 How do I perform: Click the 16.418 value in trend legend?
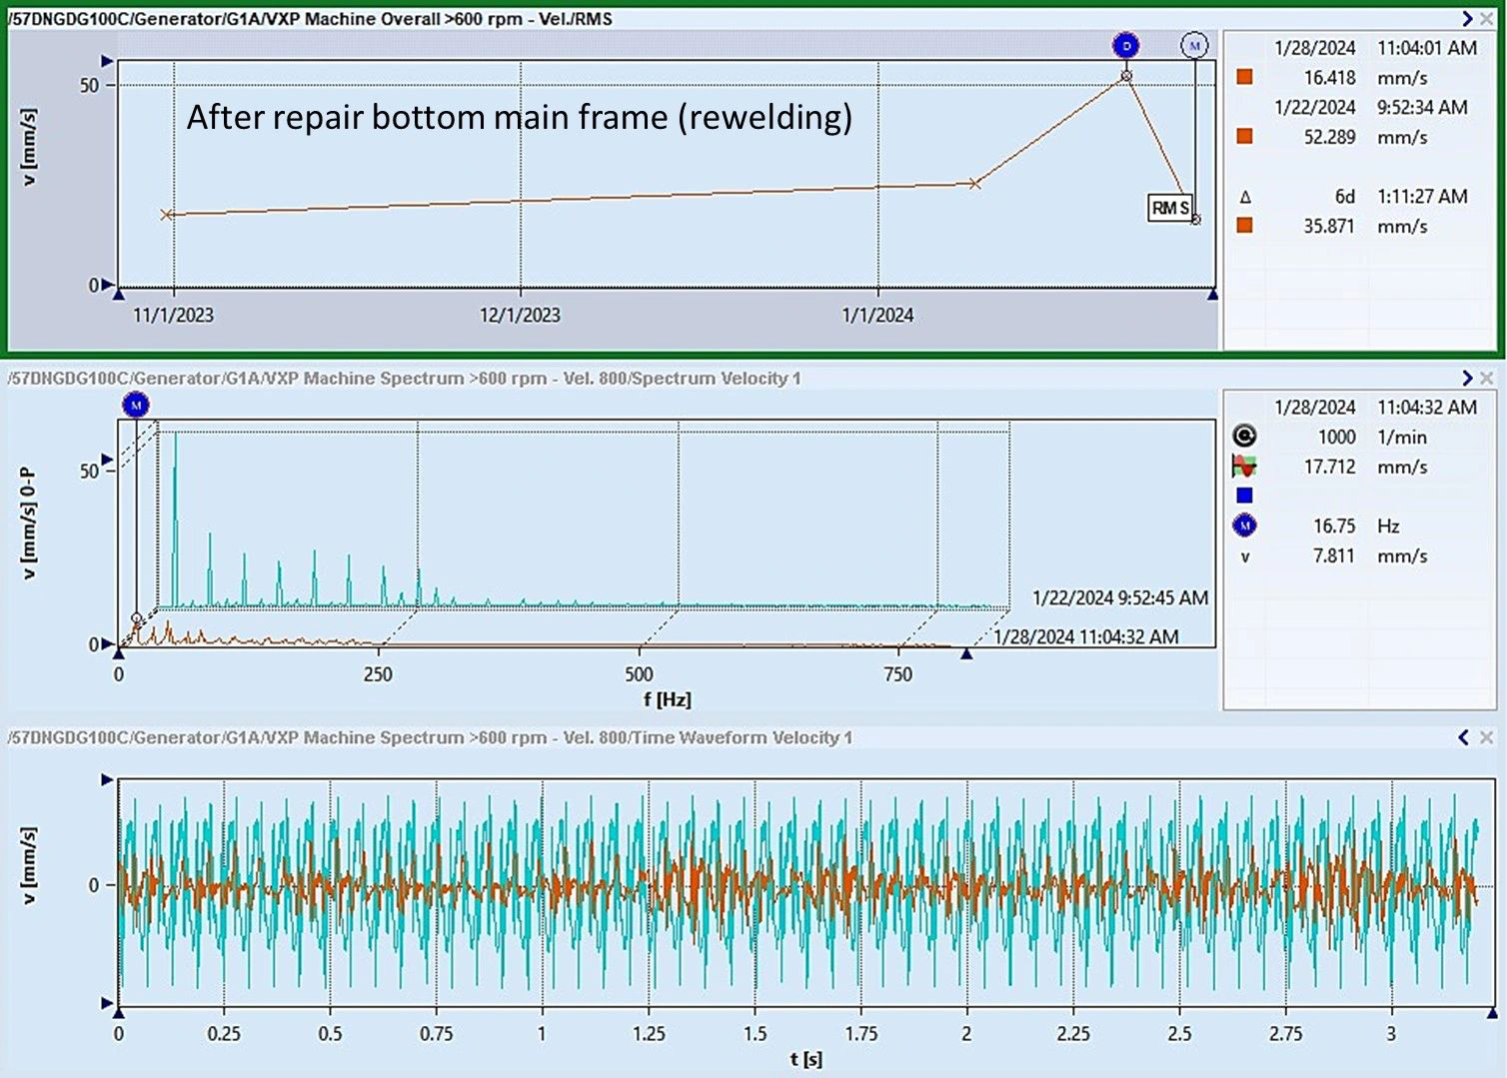[x=1329, y=77]
